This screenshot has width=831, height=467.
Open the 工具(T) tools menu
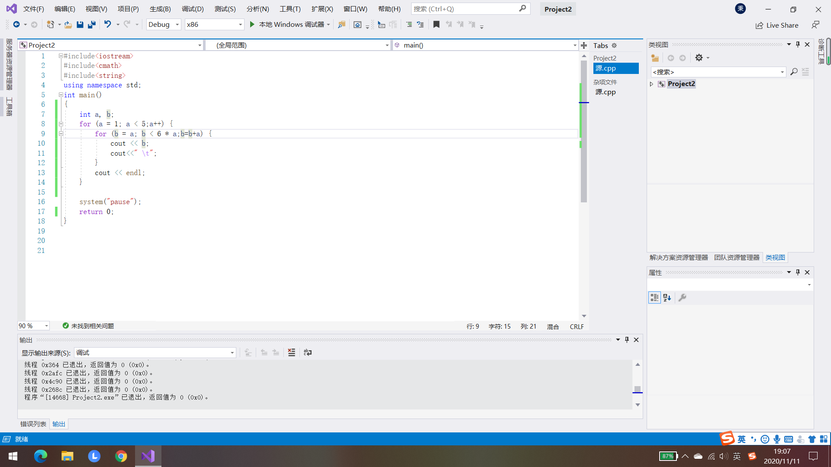[x=290, y=9]
